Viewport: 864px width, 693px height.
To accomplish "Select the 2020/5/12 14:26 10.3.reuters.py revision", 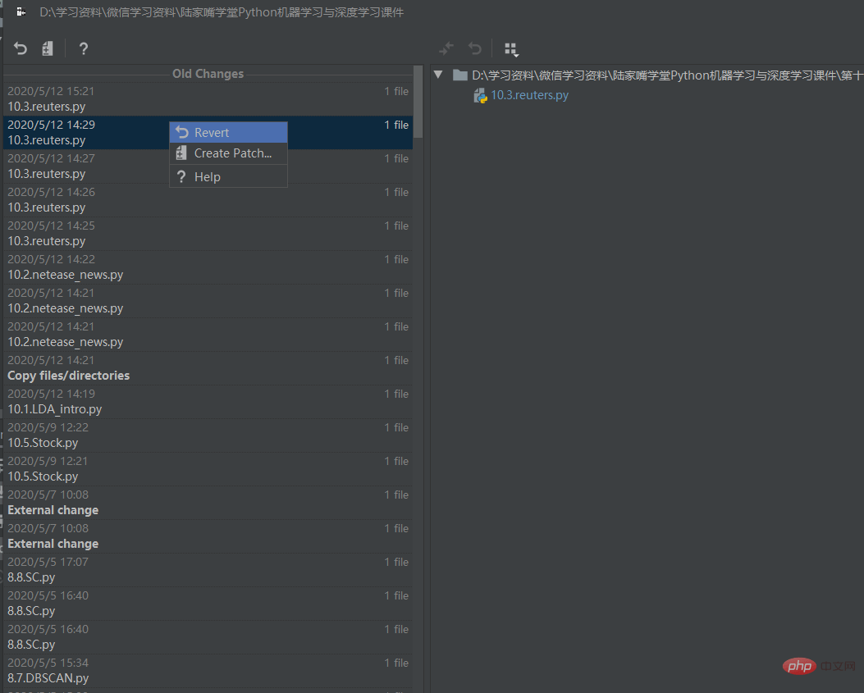I will tap(208, 199).
